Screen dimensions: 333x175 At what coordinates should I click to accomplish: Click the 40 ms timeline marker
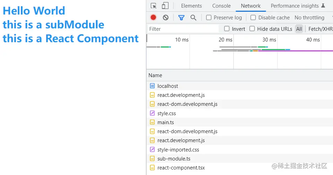click(313, 40)
